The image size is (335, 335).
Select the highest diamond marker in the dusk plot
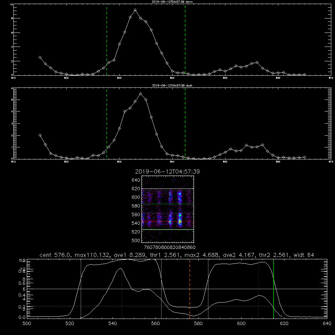coord(140,94)
